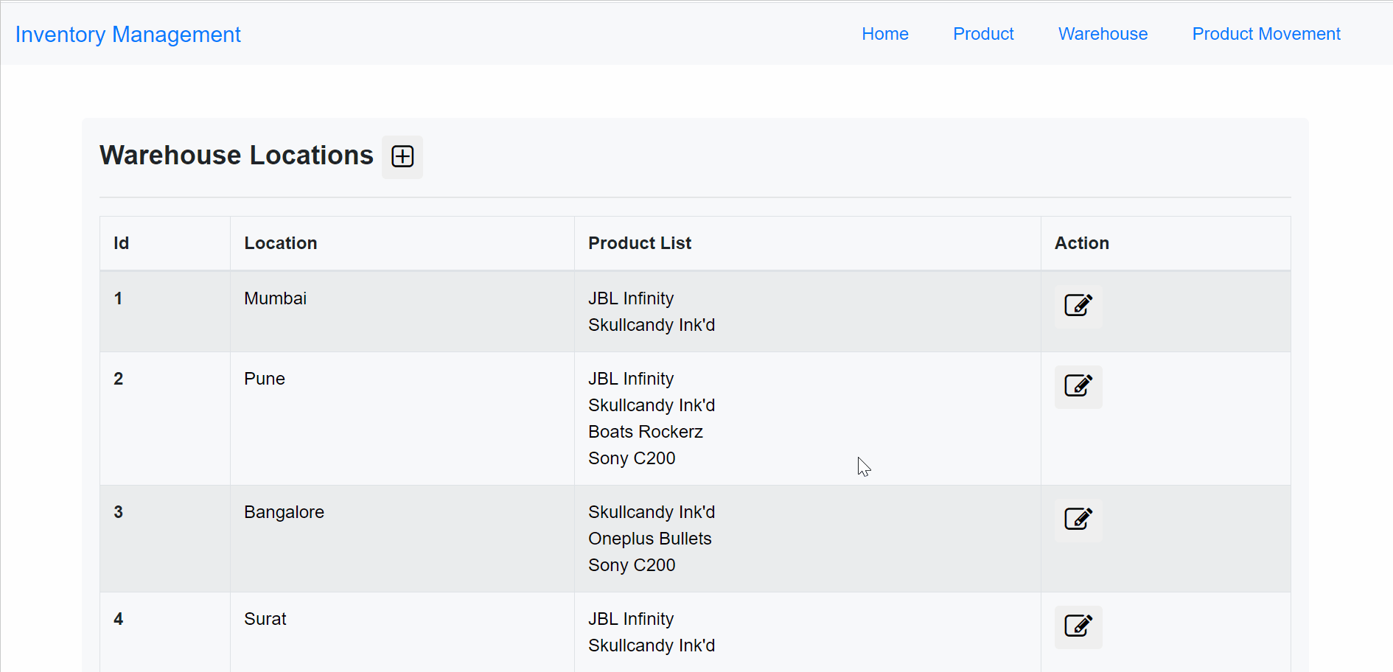Click Sony C200 in the Pune row
This screenshot has width=1393, height=672.
[632, 458]
